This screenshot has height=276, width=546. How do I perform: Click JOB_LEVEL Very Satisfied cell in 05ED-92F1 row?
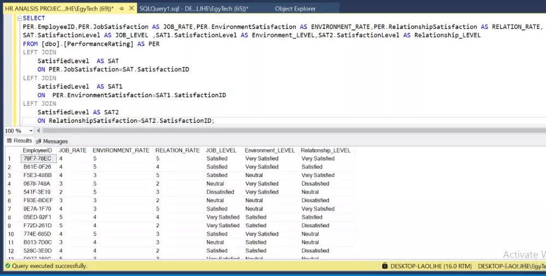tap(223, 217)
